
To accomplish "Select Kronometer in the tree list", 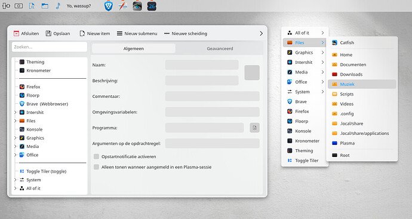I will pos(35,70).
